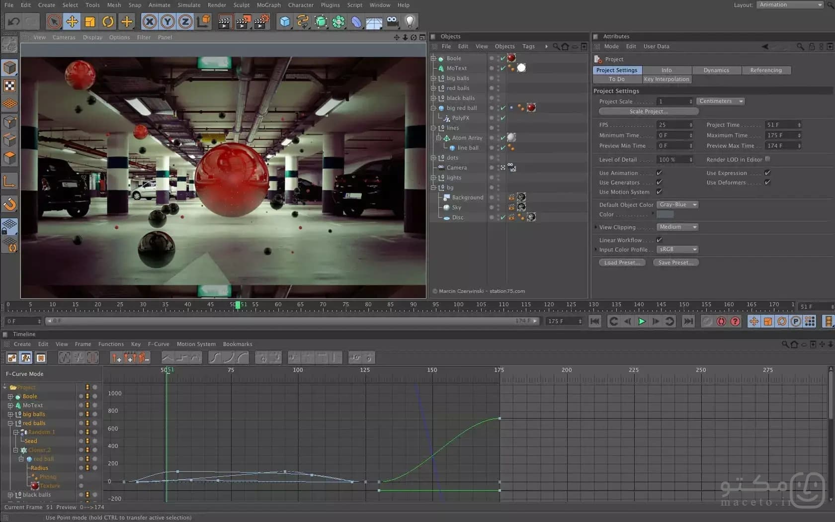The height and width of the screenshot is (522, 835).
Task: Select the Scale tool
Action: (90, 21)
